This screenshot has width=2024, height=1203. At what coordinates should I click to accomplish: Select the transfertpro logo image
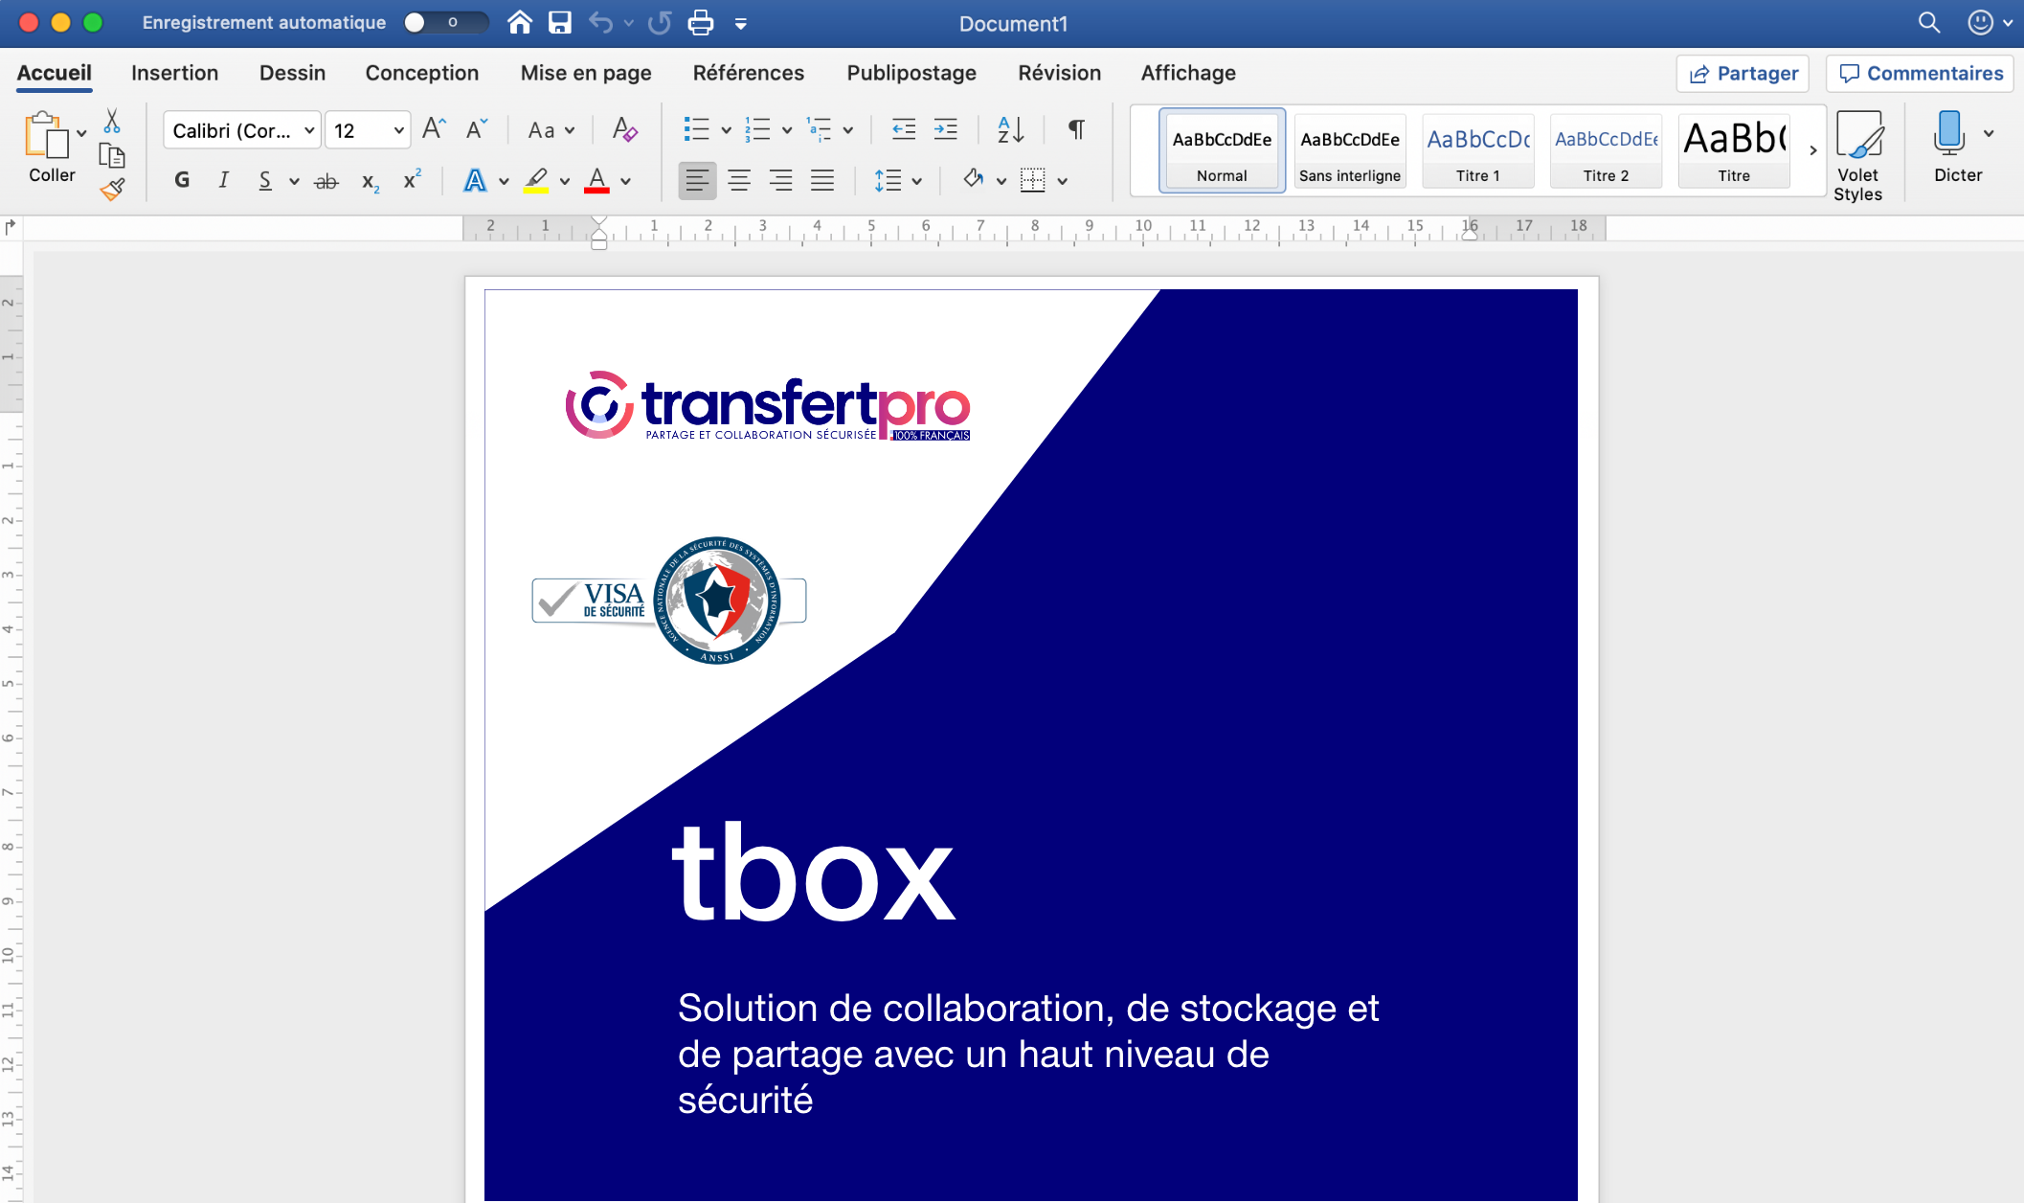(x=767, y=406)
